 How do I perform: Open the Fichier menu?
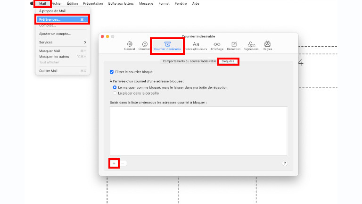click(57, 3)
